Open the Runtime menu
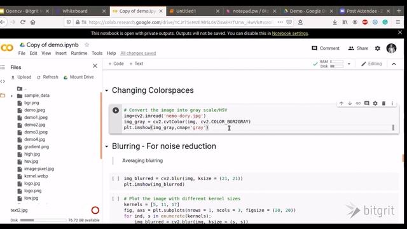Screen dimensions: 407x229 [x=79, y=53]
